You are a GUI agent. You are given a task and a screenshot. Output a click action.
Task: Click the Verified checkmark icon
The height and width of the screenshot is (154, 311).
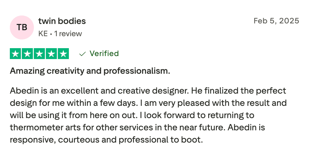click(x=82, y=54)
